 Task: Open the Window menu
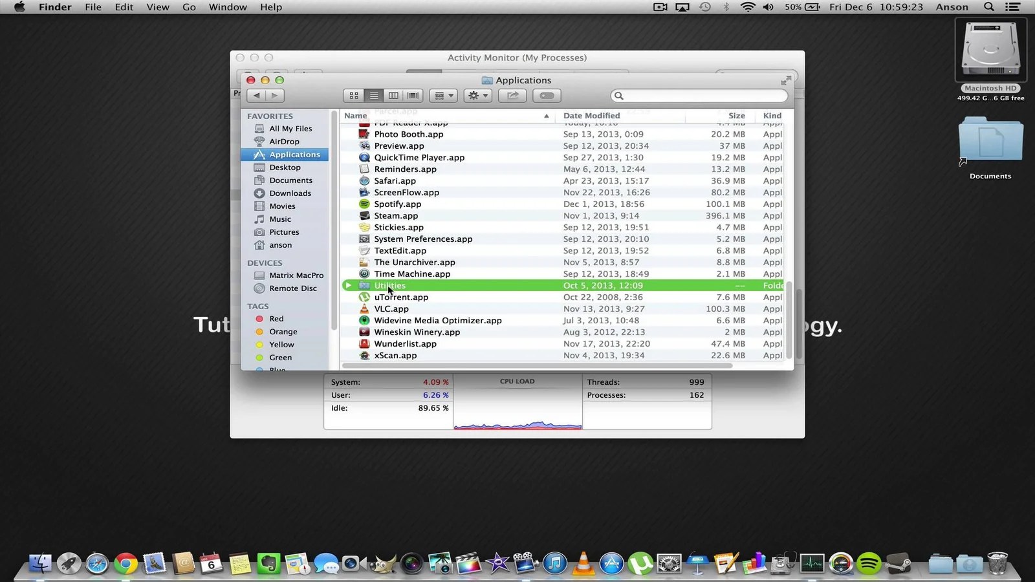pos(228,7)
